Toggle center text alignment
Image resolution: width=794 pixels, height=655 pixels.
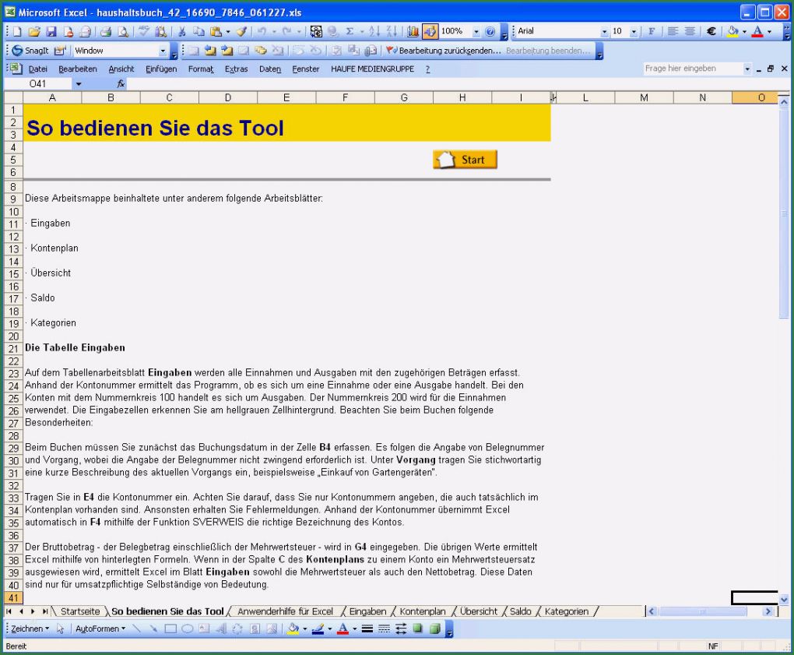[690, 32]
